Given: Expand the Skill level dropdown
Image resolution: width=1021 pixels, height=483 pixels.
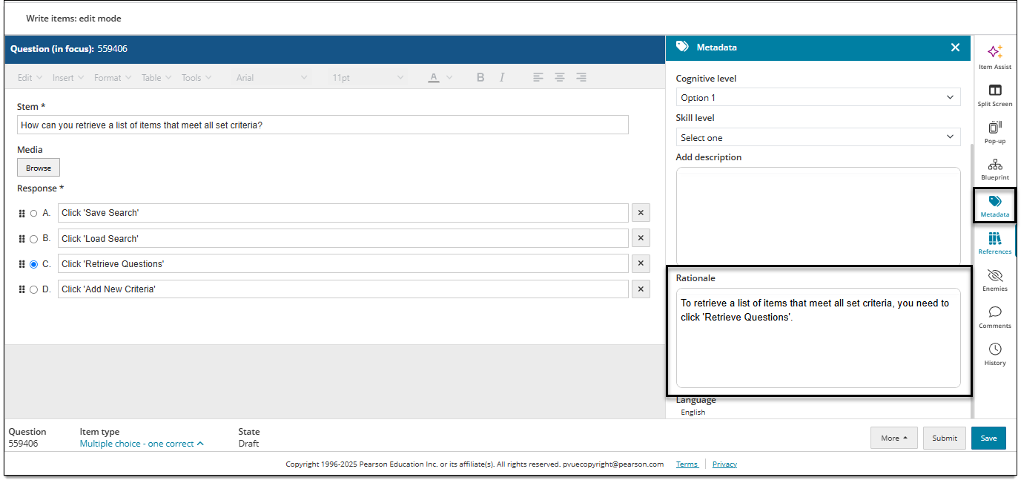Looking at the screenshot, I should pyautogui.click(x=818, y=137).
